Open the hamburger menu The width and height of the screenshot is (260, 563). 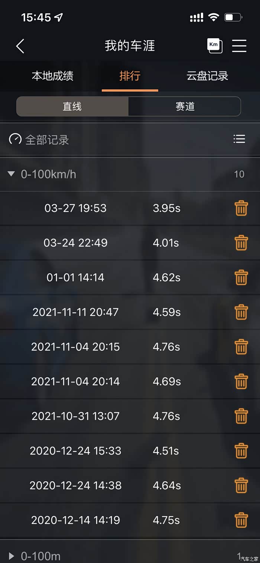239,46
